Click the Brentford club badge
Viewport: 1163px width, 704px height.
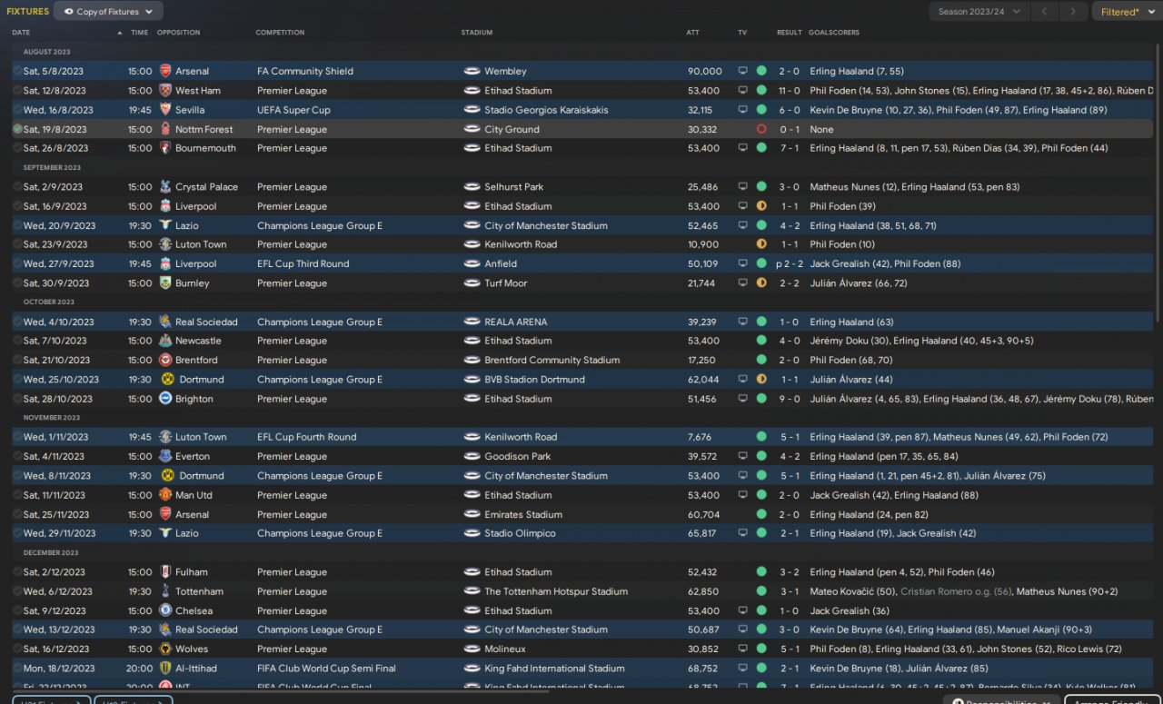coord(164,361)
